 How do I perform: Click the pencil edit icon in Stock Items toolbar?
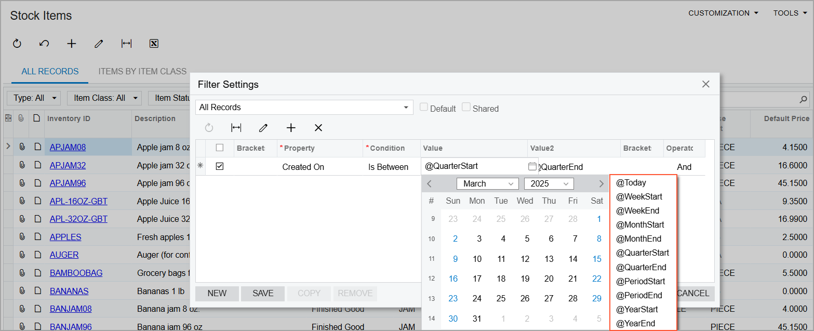99,44
